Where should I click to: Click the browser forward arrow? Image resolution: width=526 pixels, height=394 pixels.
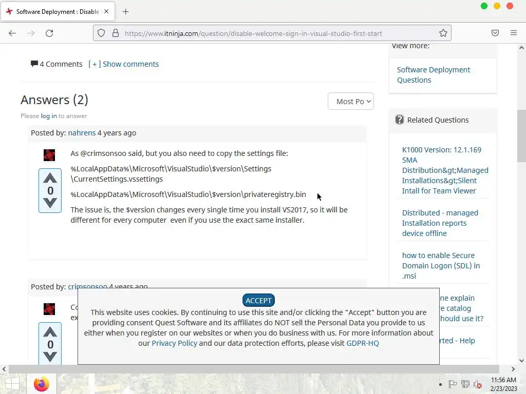coord(31,33)
